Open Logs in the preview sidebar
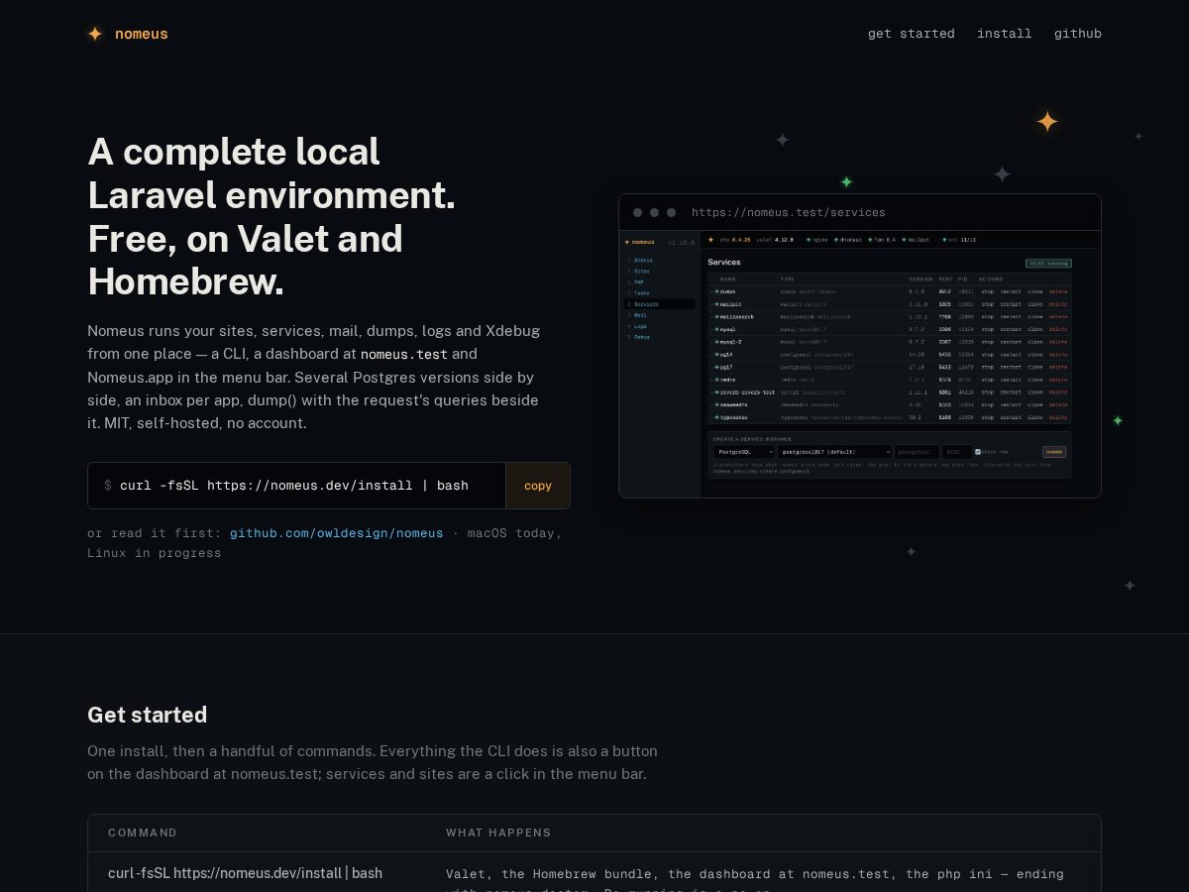 click(640, 326)
